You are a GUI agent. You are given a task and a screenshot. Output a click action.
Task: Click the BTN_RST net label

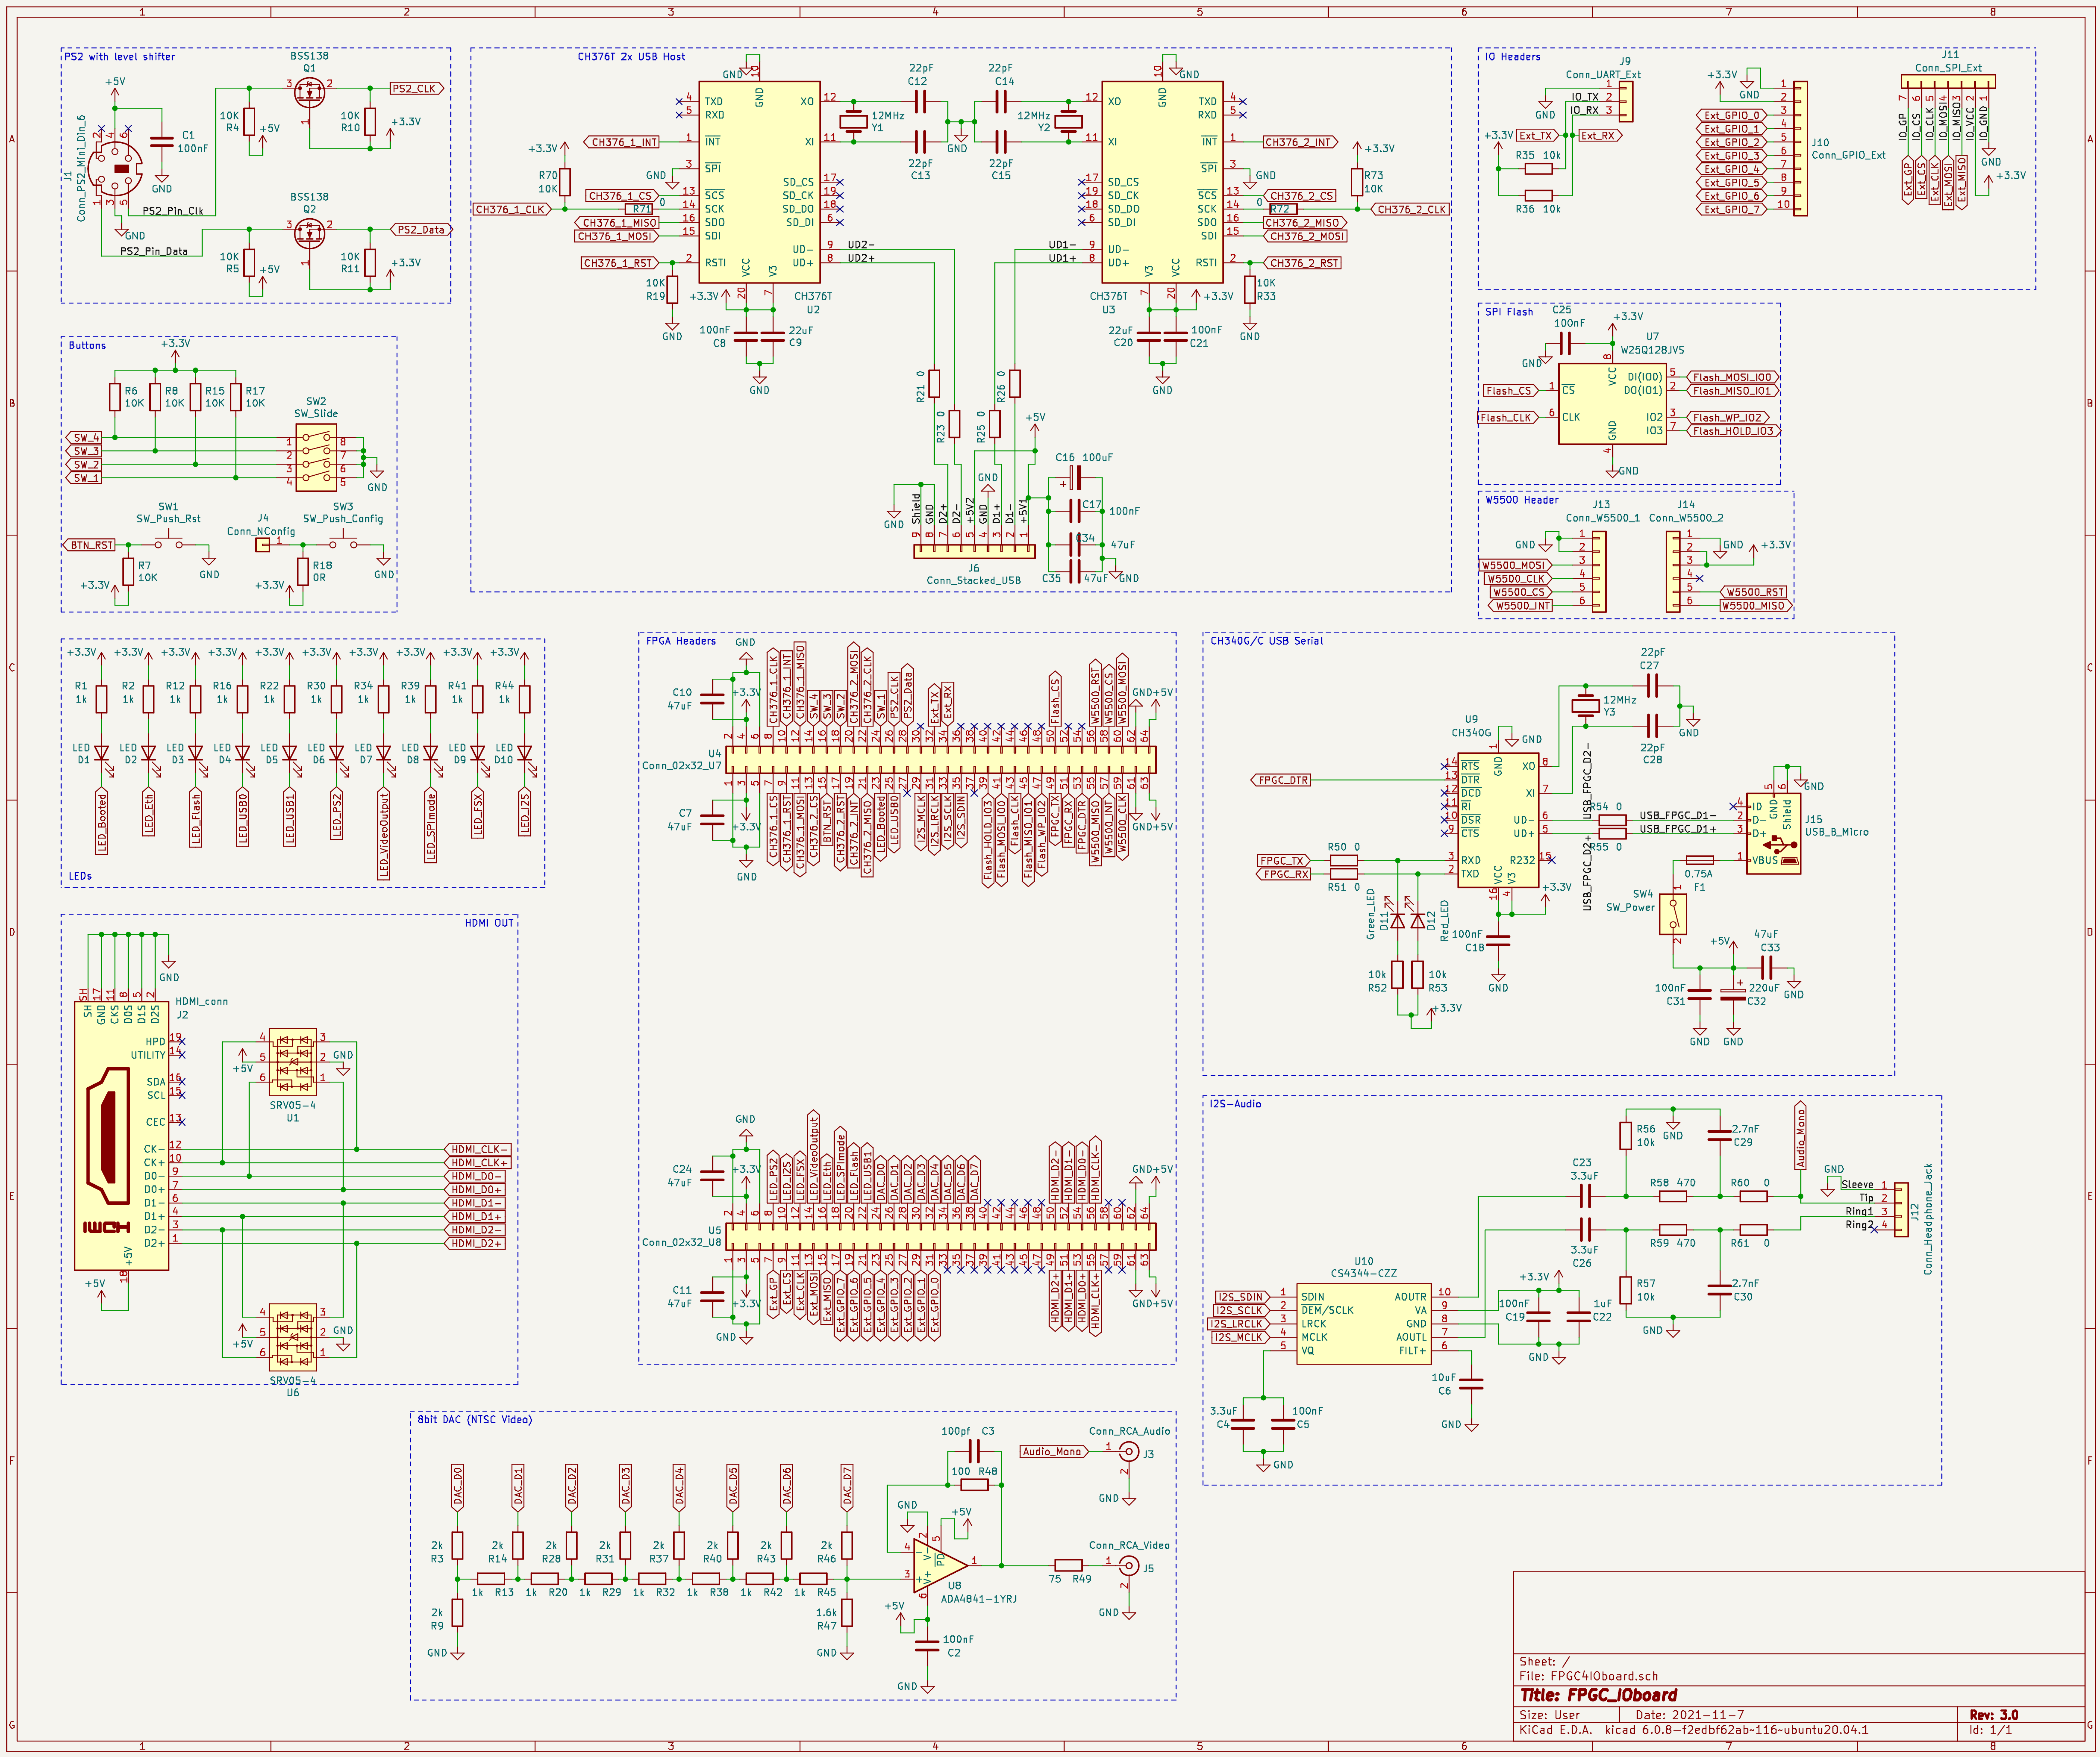(89, 545)
